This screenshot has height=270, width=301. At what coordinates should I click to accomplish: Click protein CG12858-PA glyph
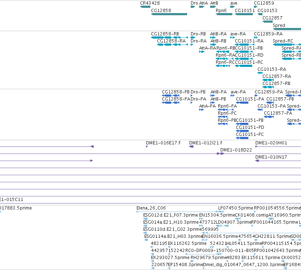(170, 103)
